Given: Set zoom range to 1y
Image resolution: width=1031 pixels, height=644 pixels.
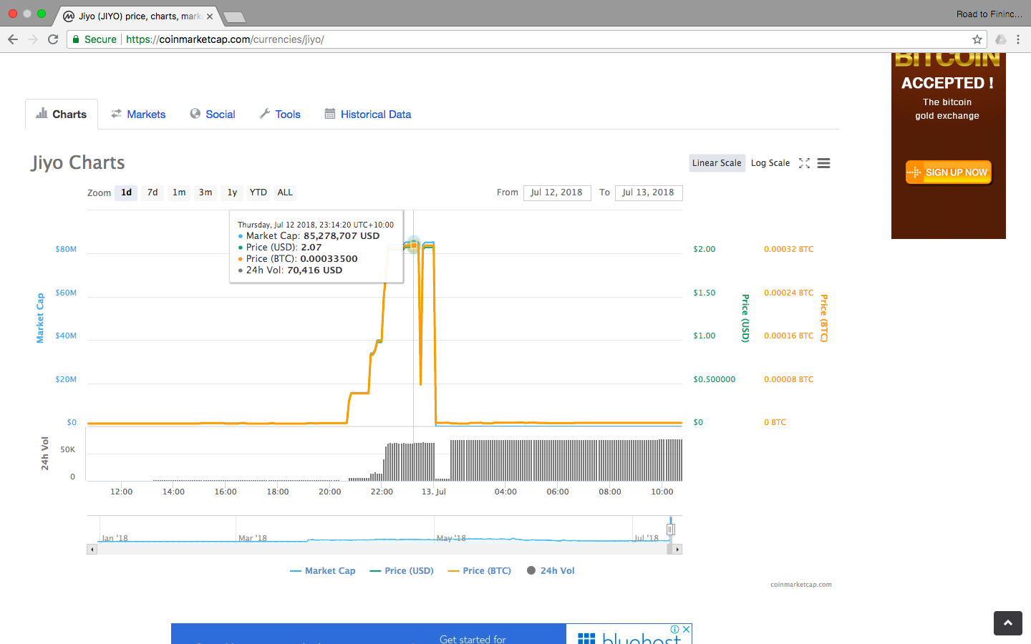Looking at the screenshot, I should 232,192.
